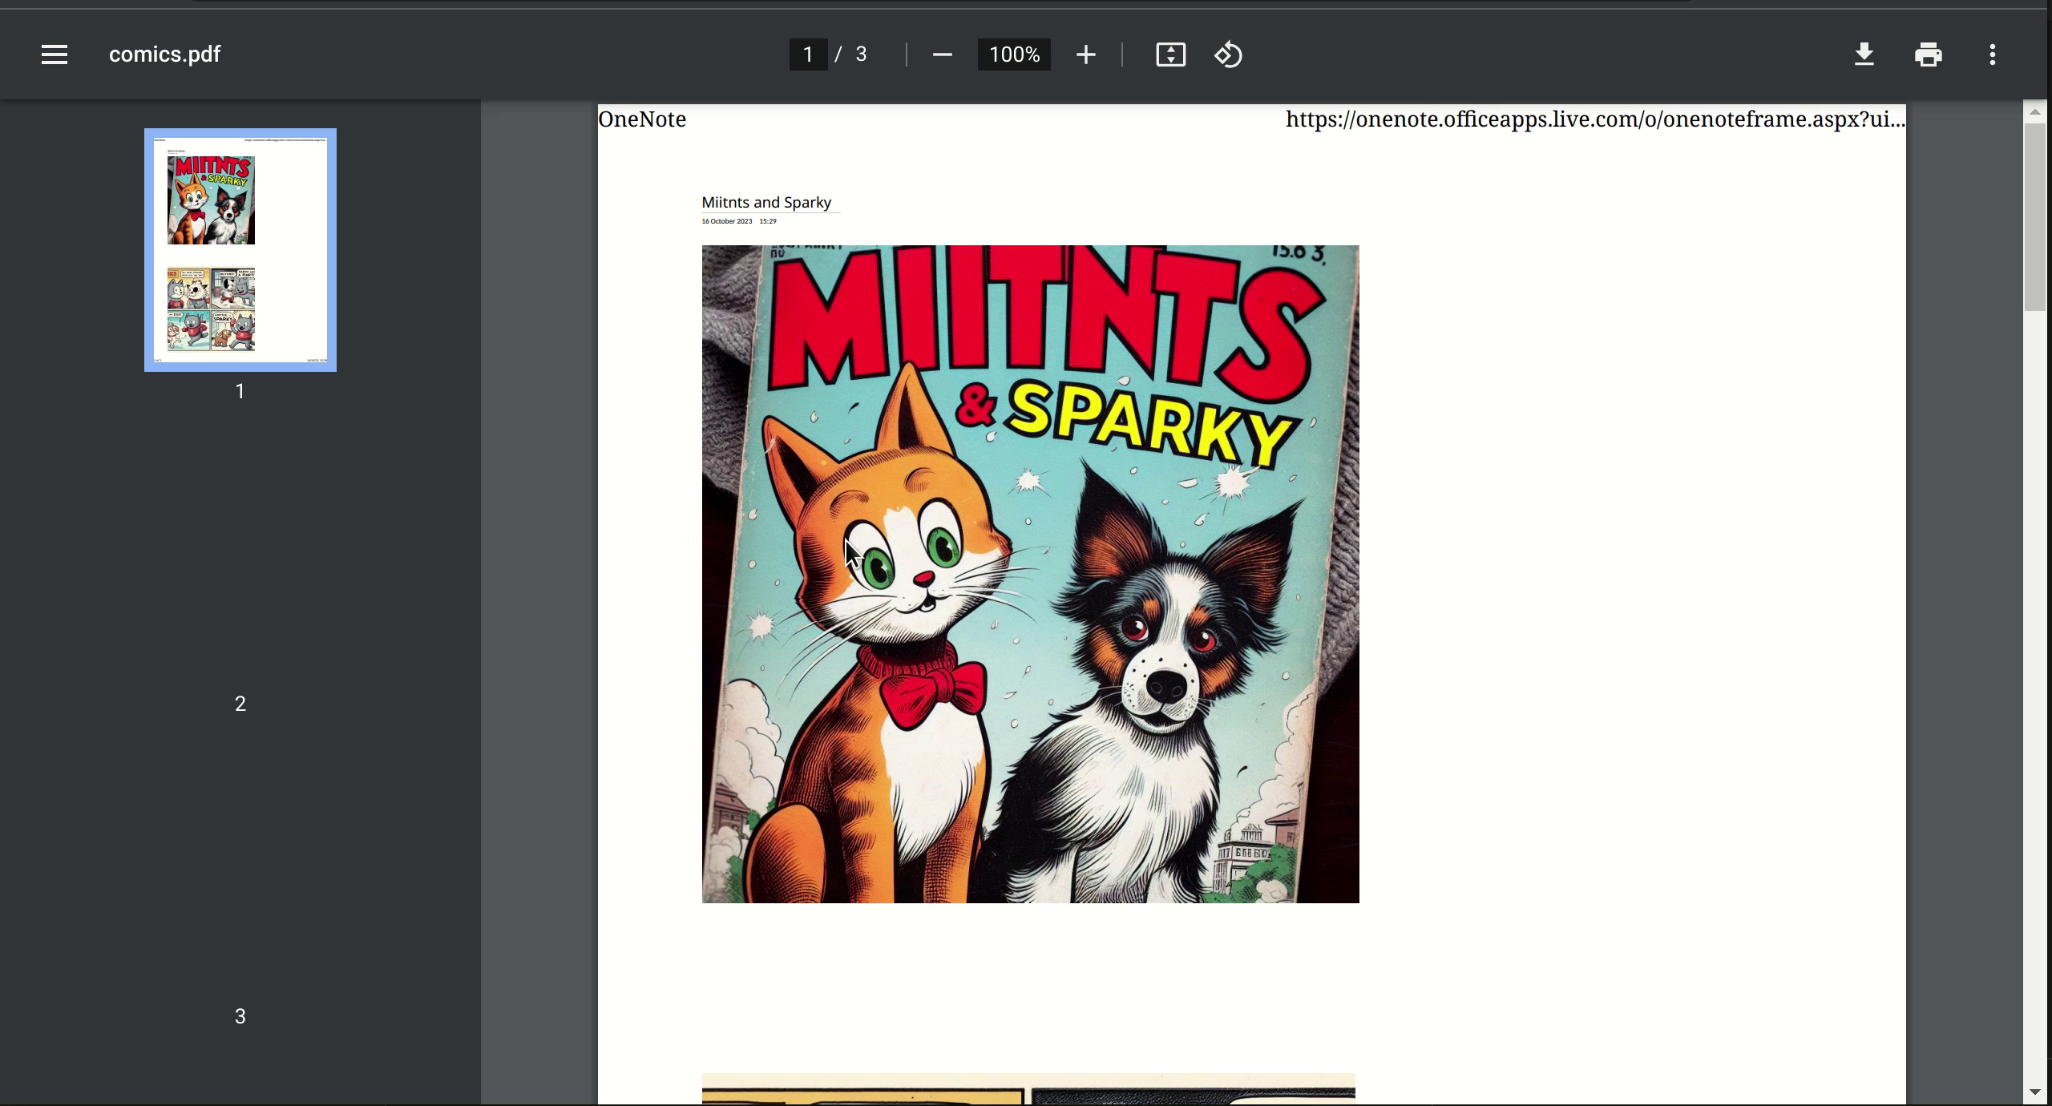Print the PDF document

[x=1928, y=54]
